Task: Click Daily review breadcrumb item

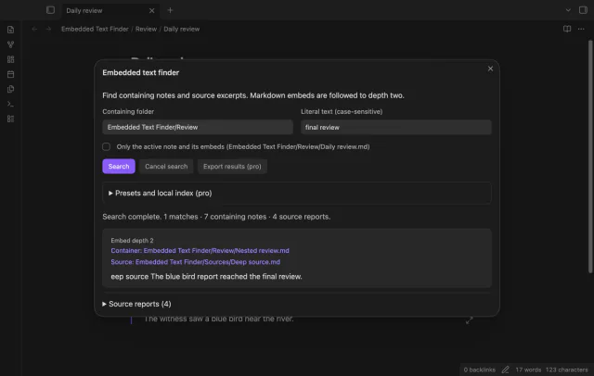Action: click(x=182, y=29)
